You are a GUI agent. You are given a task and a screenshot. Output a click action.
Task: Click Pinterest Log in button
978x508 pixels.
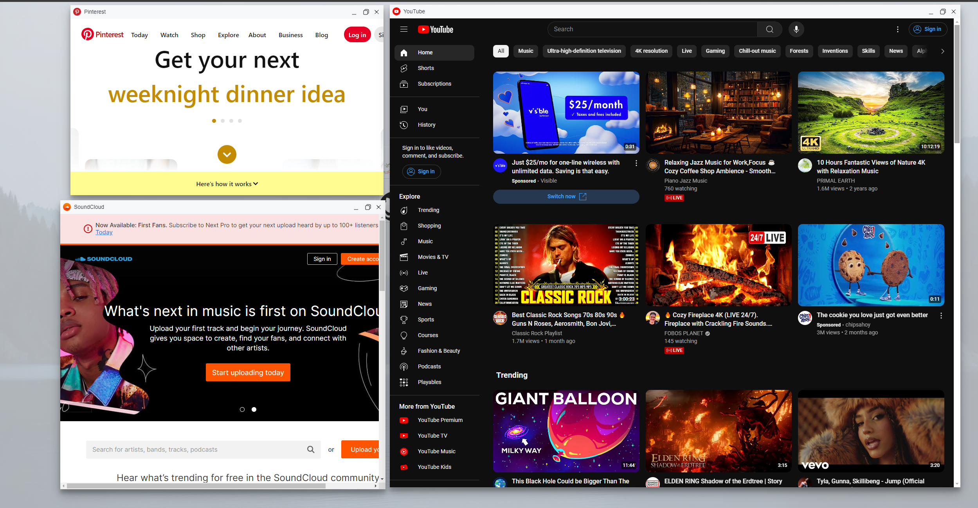click(357, 35)
